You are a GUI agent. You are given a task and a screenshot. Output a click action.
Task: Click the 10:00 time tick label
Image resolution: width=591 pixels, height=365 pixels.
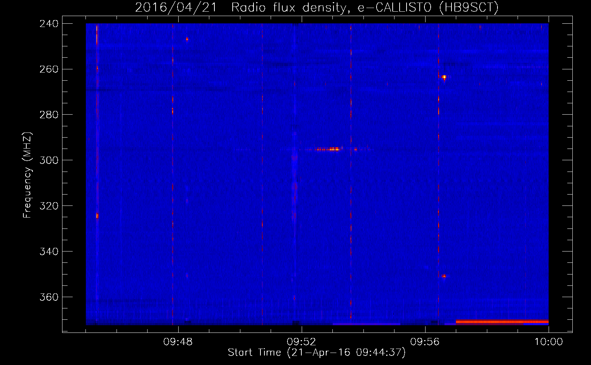549,342
